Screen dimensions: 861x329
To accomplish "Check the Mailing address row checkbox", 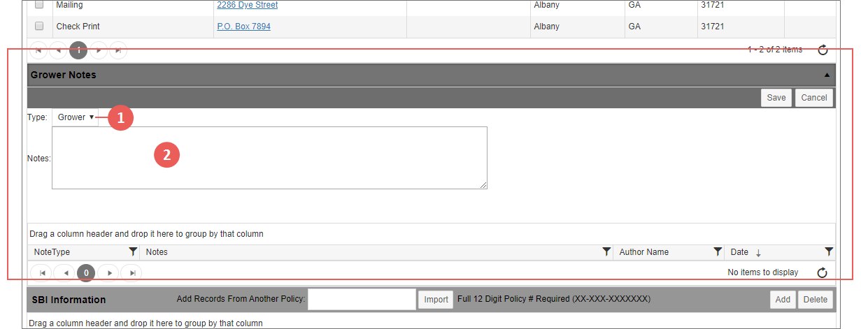I will tap(39, 5).
